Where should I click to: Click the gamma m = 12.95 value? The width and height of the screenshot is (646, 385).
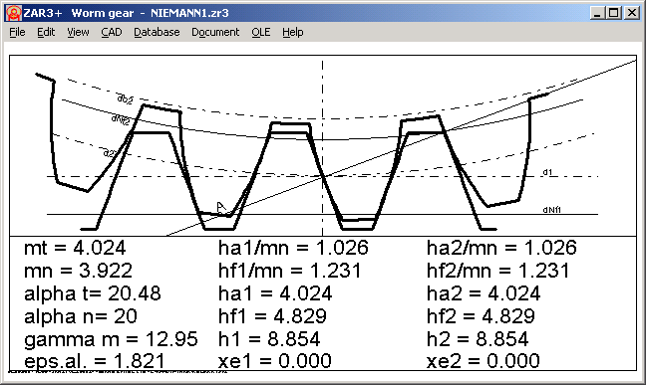tap(111, 339)
